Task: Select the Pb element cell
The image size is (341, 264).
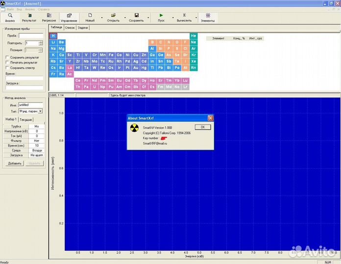Action: point(161,67)
